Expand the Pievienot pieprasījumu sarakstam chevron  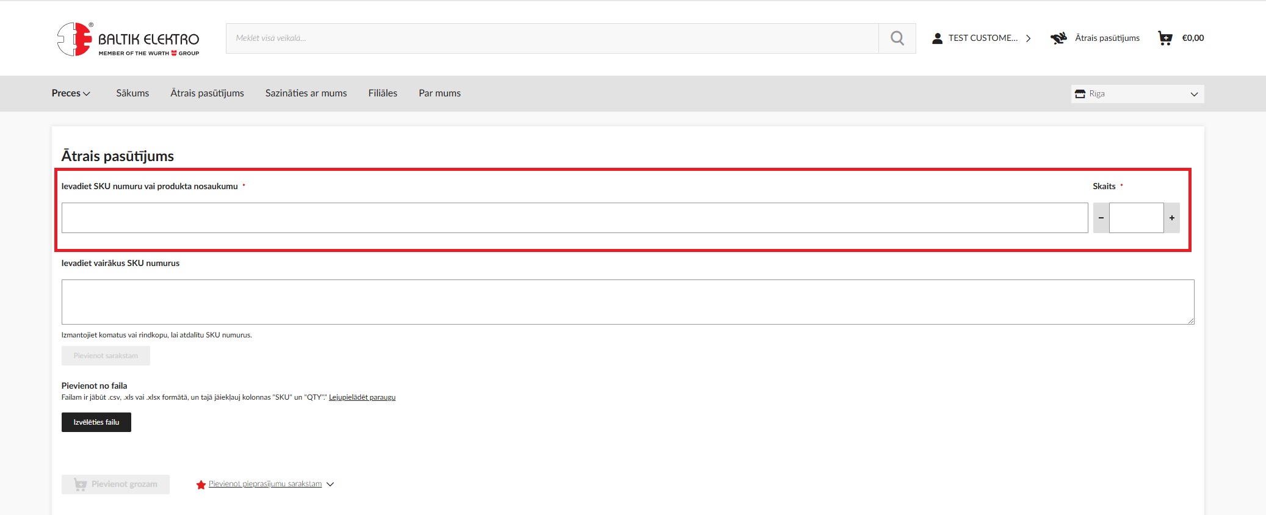(330, 484)
